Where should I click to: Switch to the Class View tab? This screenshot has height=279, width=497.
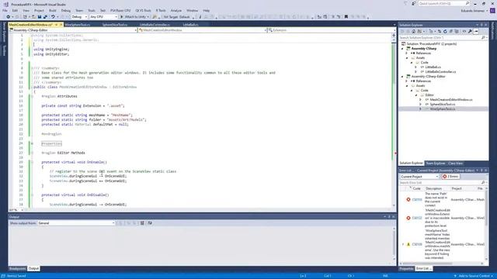pyautogui.click(x=456, y=164)
